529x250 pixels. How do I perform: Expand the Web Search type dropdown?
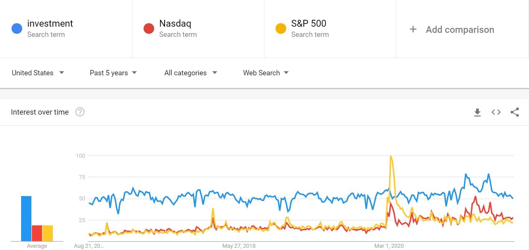pyautogui.click(x=266, y=73)
